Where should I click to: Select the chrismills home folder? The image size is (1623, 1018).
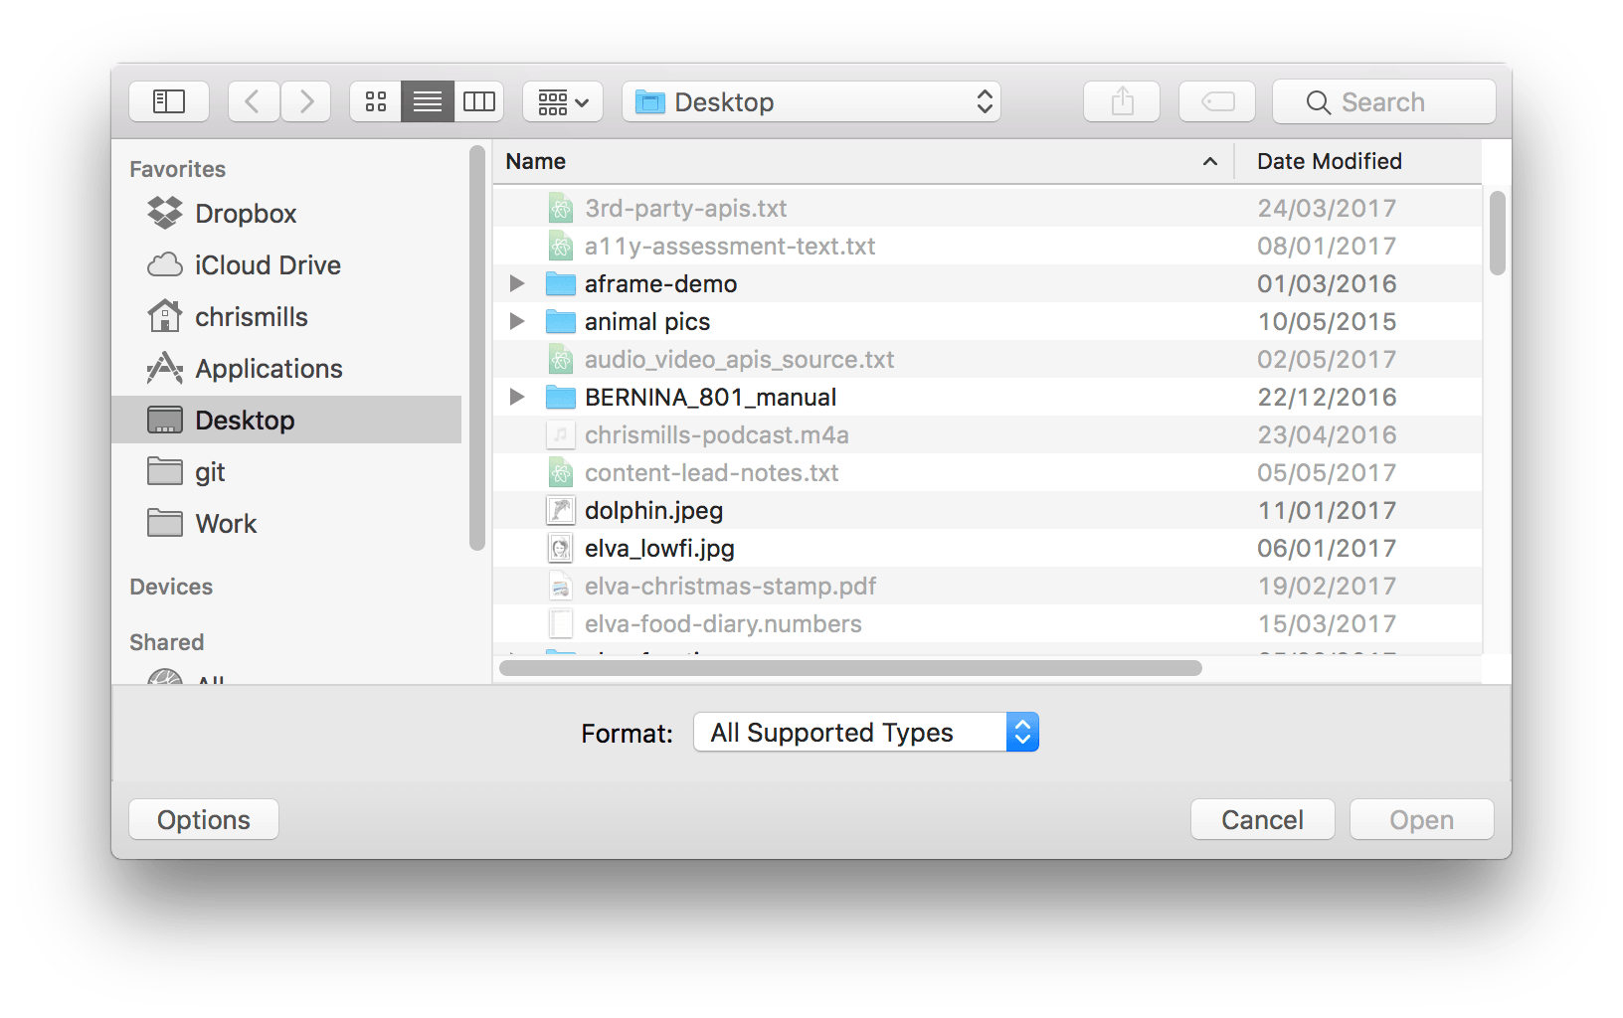pyautogui.click(x=251, y=316)
